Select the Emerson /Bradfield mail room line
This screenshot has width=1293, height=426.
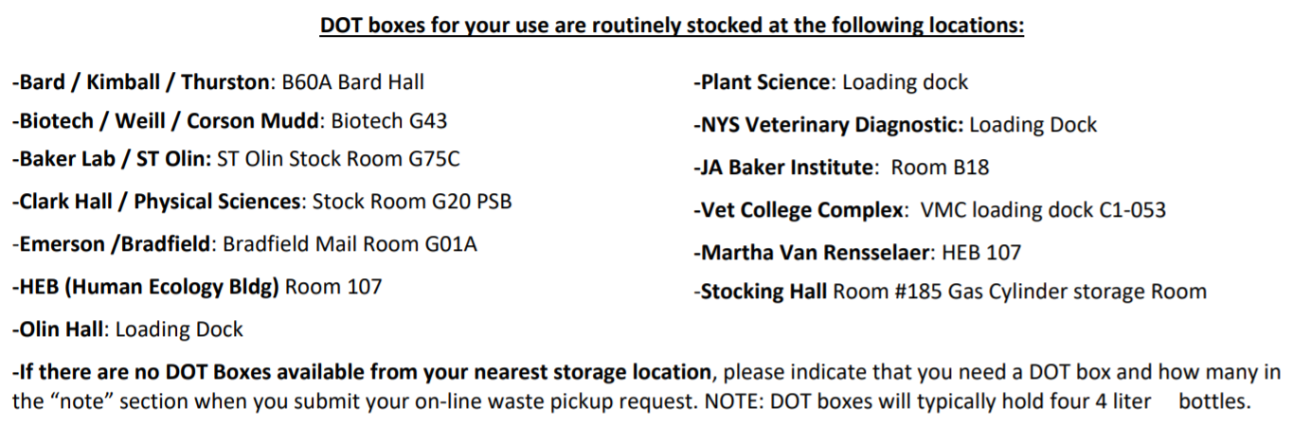coord(244,244)
